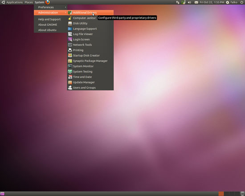Screen dimensions: 245x196
Task: Click the Show Desktop button in bottom panel
Action: pos(2,194)
